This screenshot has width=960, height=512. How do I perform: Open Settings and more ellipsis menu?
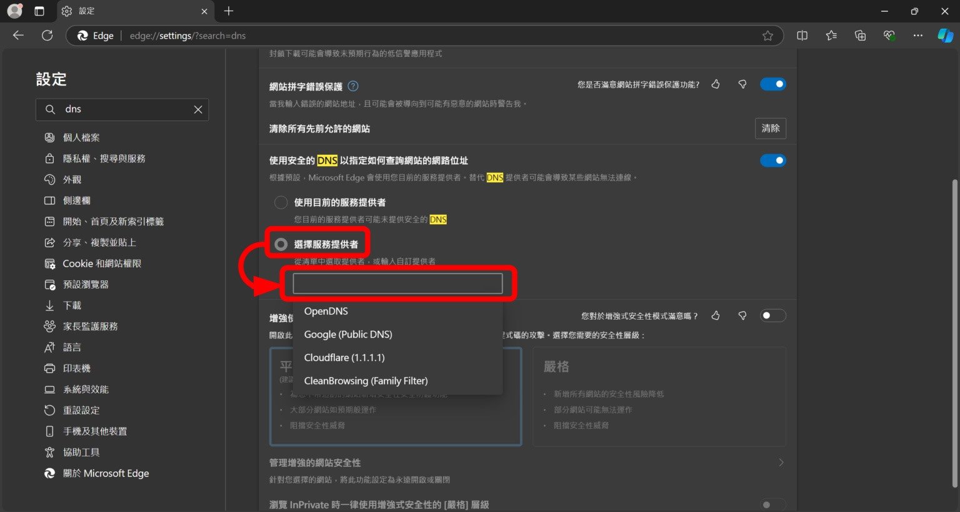pos(917,36)
